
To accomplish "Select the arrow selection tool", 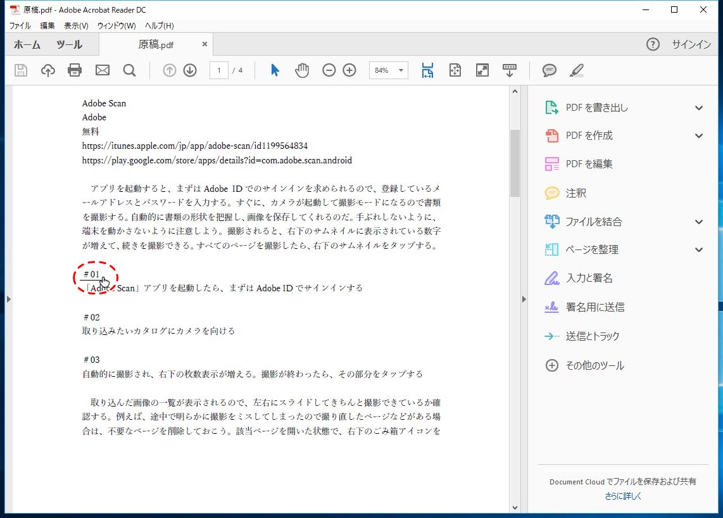I will (275, 70).
